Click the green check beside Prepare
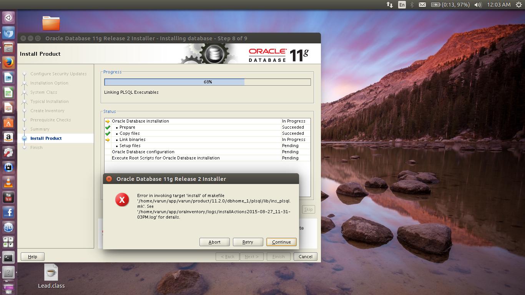The height and width of the screenshot is (295, 525). [108, 128]
